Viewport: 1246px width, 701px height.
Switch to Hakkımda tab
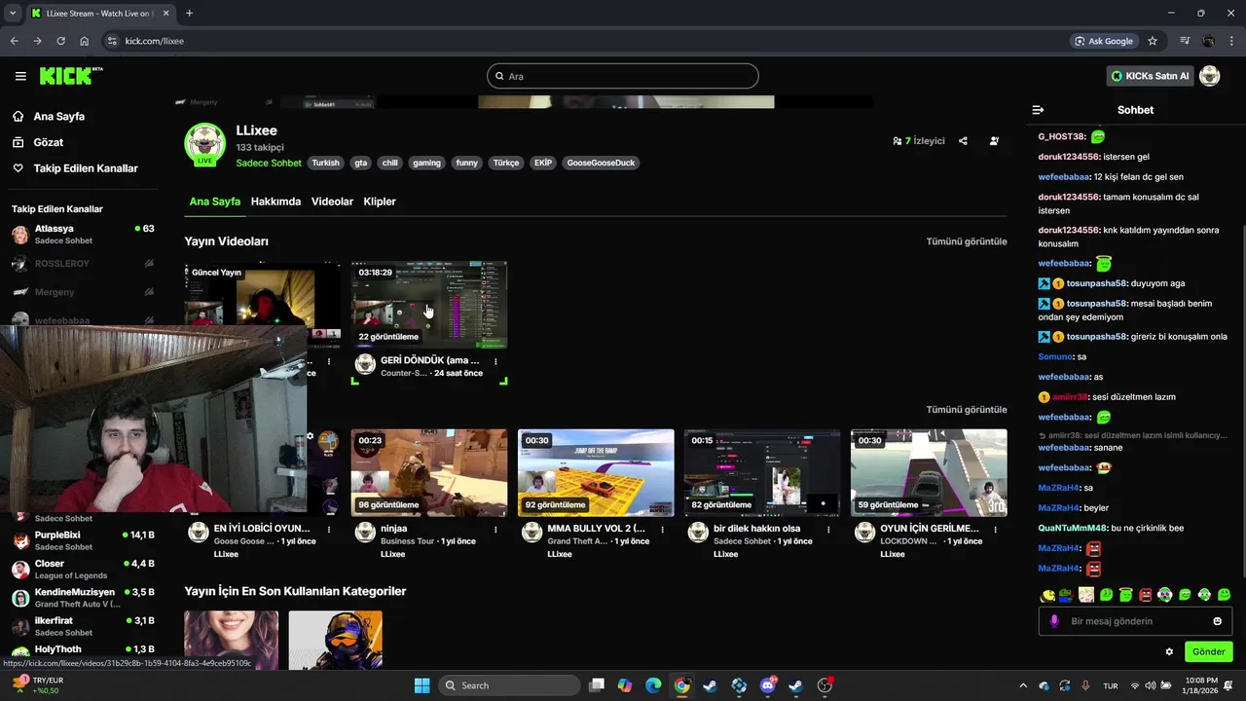(x=275, y=202)
